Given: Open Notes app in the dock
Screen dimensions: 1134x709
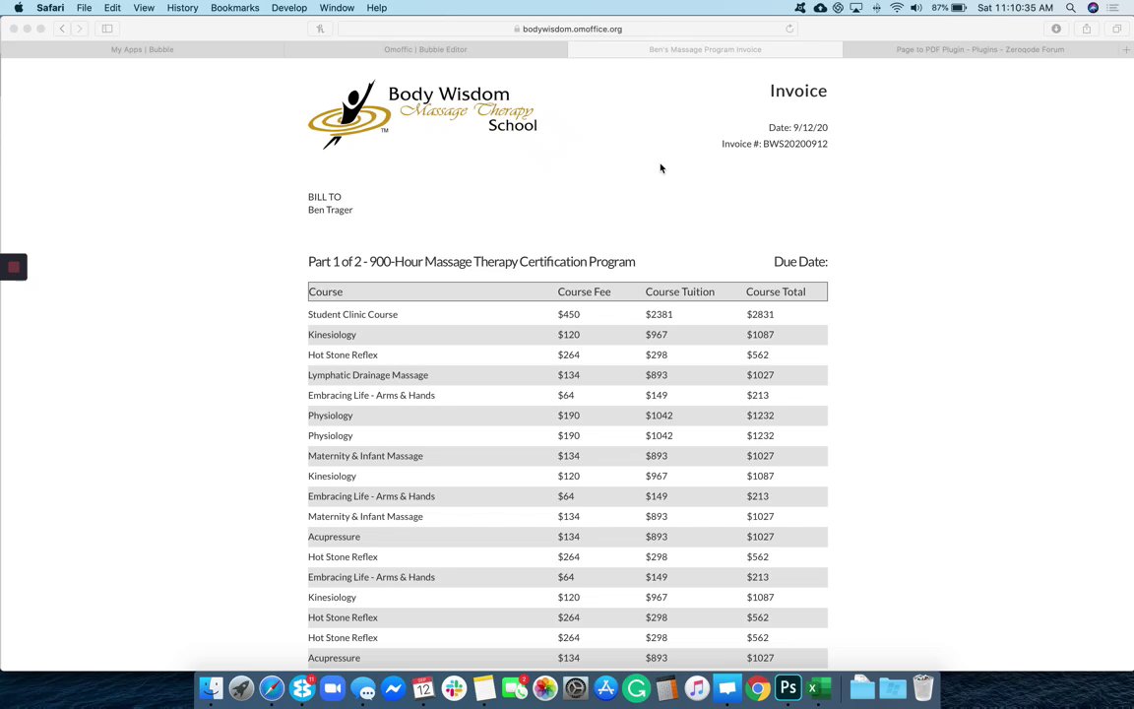Looking at the screenshot, I should 484,688.
